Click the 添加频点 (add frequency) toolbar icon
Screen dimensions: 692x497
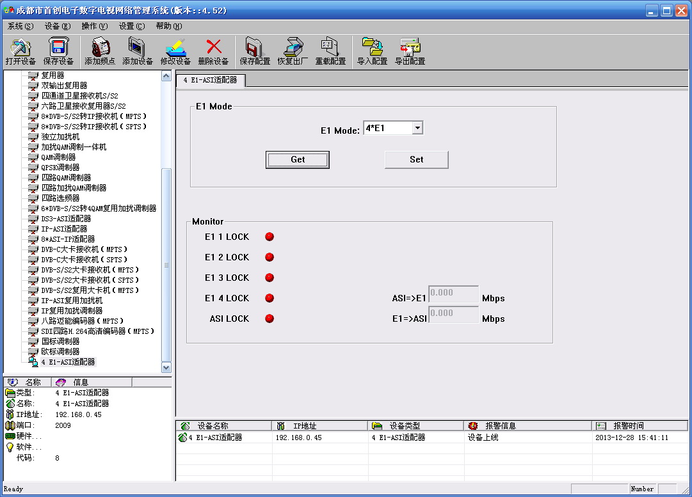100,51
